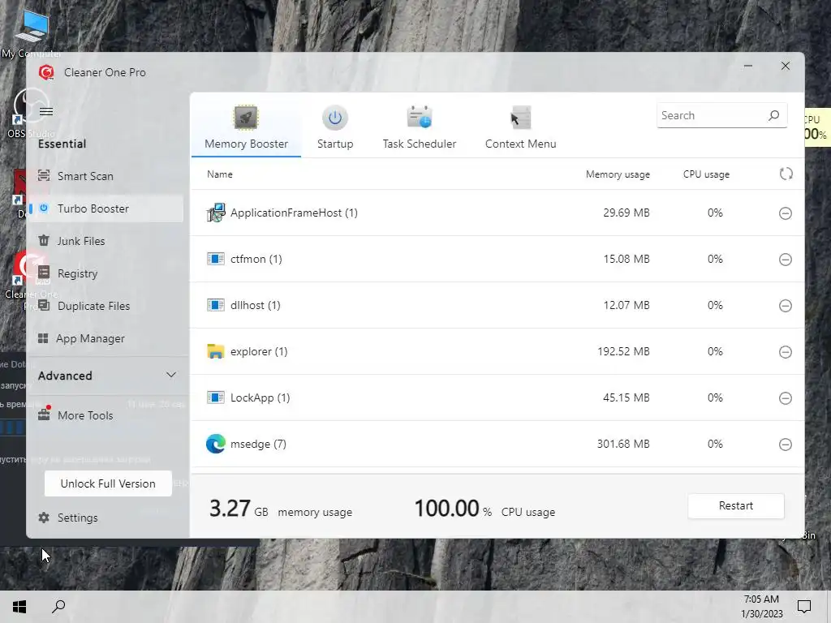
Task: Minimize the Cleaner One Pro window
Action: [x=747, y=67]
